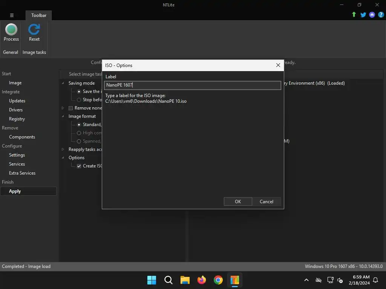Select 'Stop before' radio button

(x=79, y=100)
